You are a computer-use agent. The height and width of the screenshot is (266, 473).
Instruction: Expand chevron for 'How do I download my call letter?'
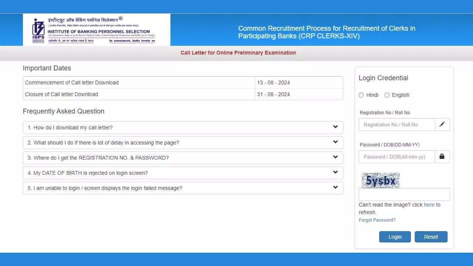[x=335, y=127]
